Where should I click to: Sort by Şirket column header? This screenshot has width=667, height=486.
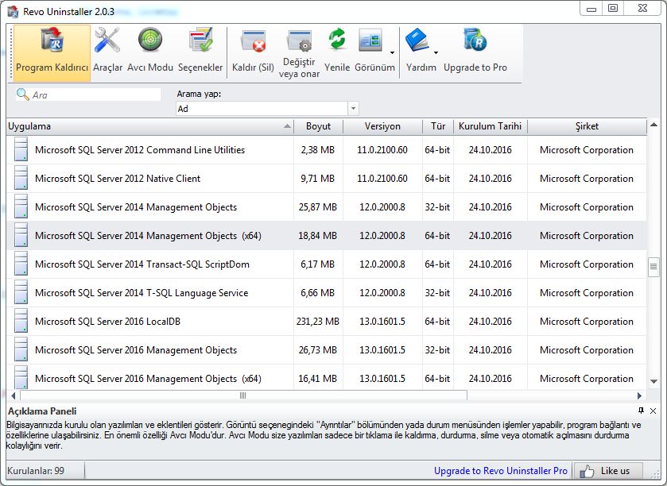click(587, 126)
